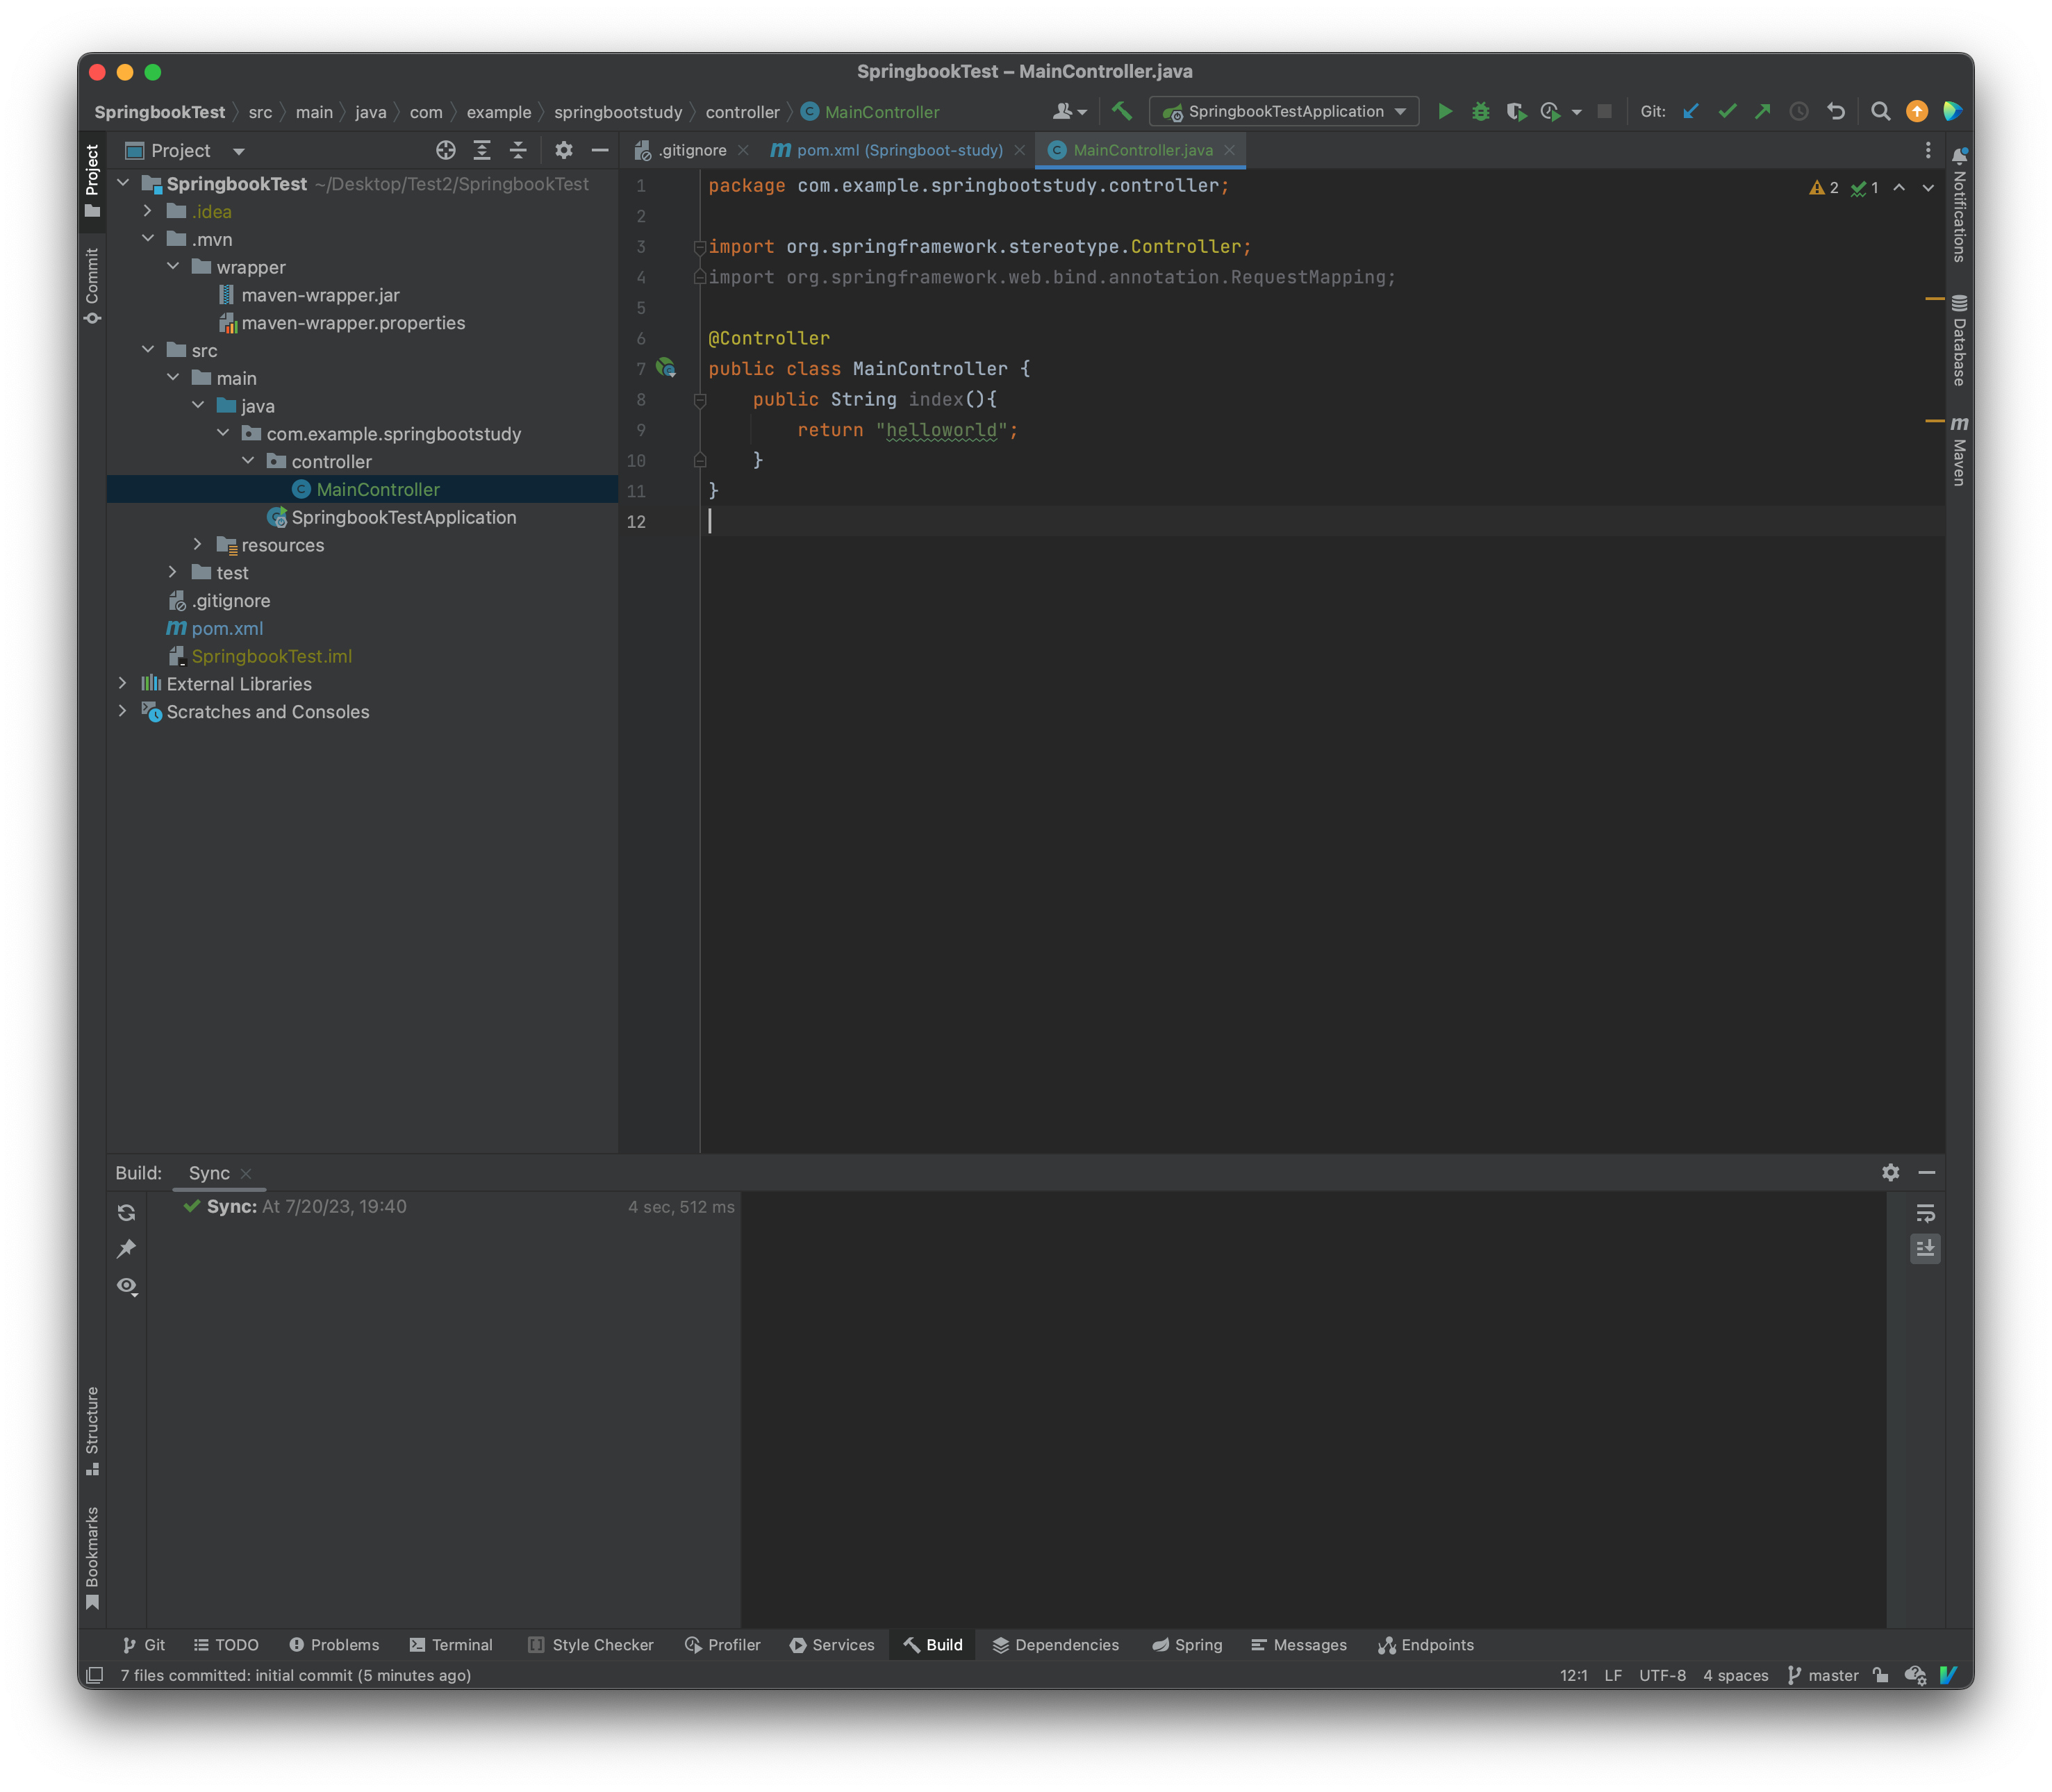Image resolution: width=2052 pixels, height=1792 pixels.
Task: Click run with coverage shield icon
Action: point(1516,112)
